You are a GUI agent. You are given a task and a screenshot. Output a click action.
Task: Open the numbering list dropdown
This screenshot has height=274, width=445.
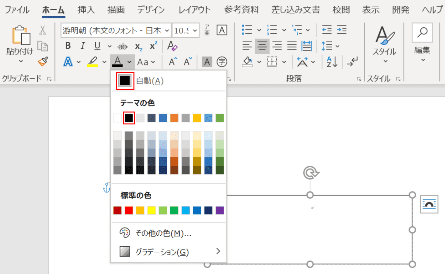tap(284, 30)
